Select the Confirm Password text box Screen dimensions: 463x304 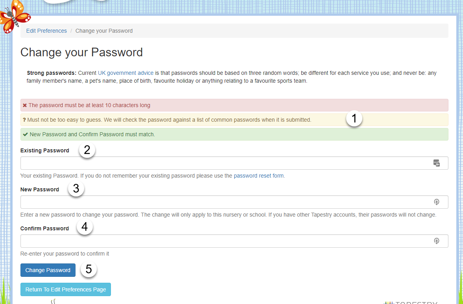point(224,241)
